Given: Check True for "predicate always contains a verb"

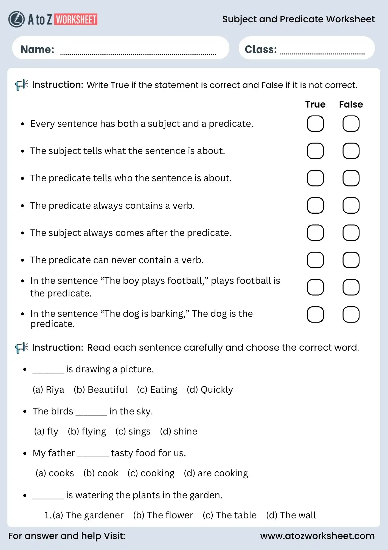Looking at the screenshot, I should pyautogui.click(x=315, y=205).
